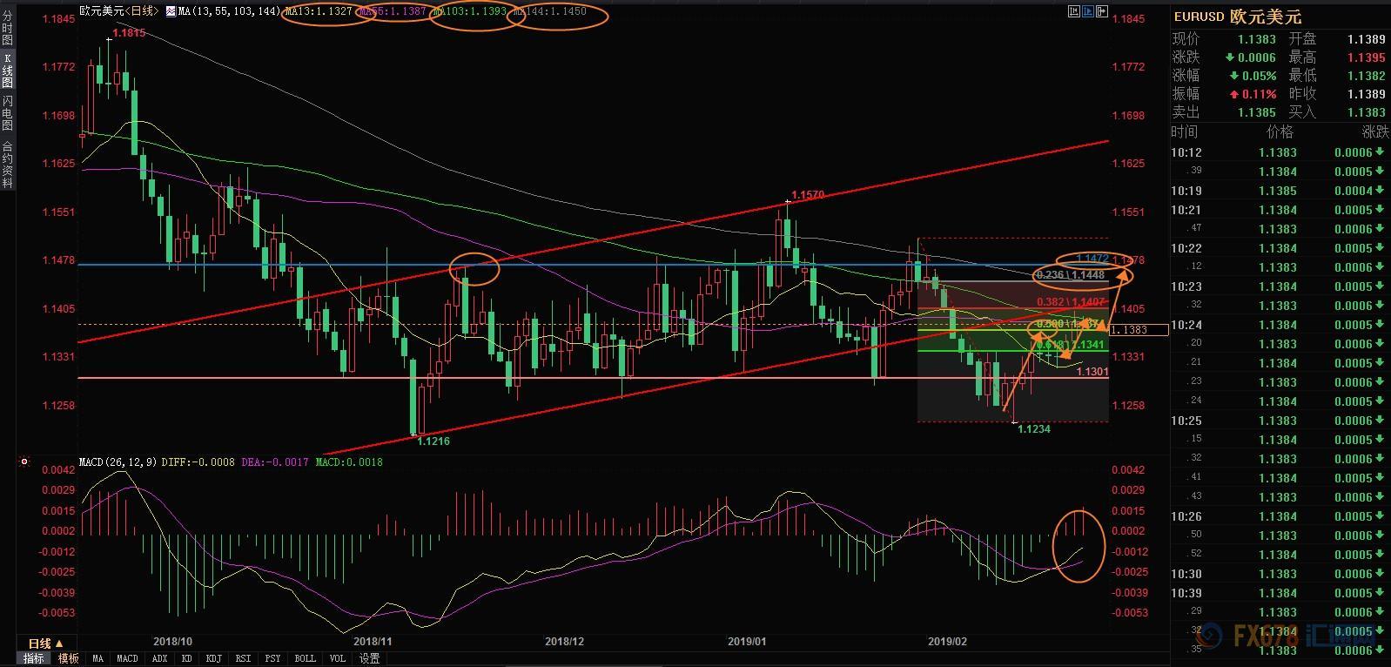The height and width of the screenshot is (667, 1391).
Task: Click the 欧元美元<日线> chart title
Action: (119, 11)
